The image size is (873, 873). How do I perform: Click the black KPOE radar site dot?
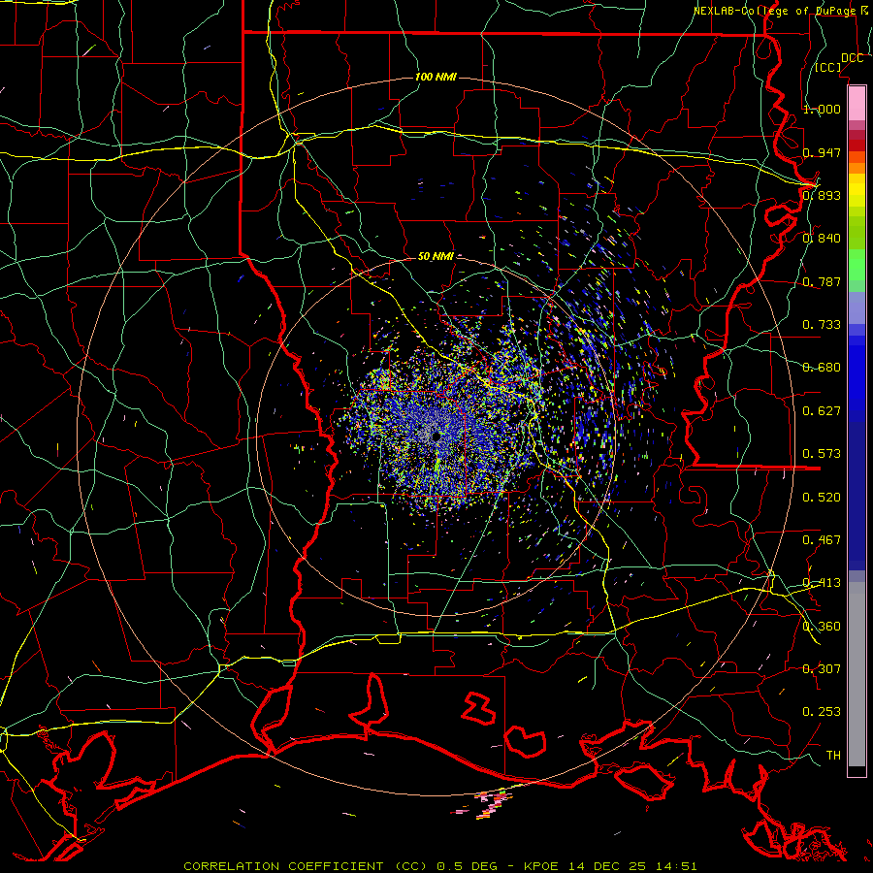point(436,436)
